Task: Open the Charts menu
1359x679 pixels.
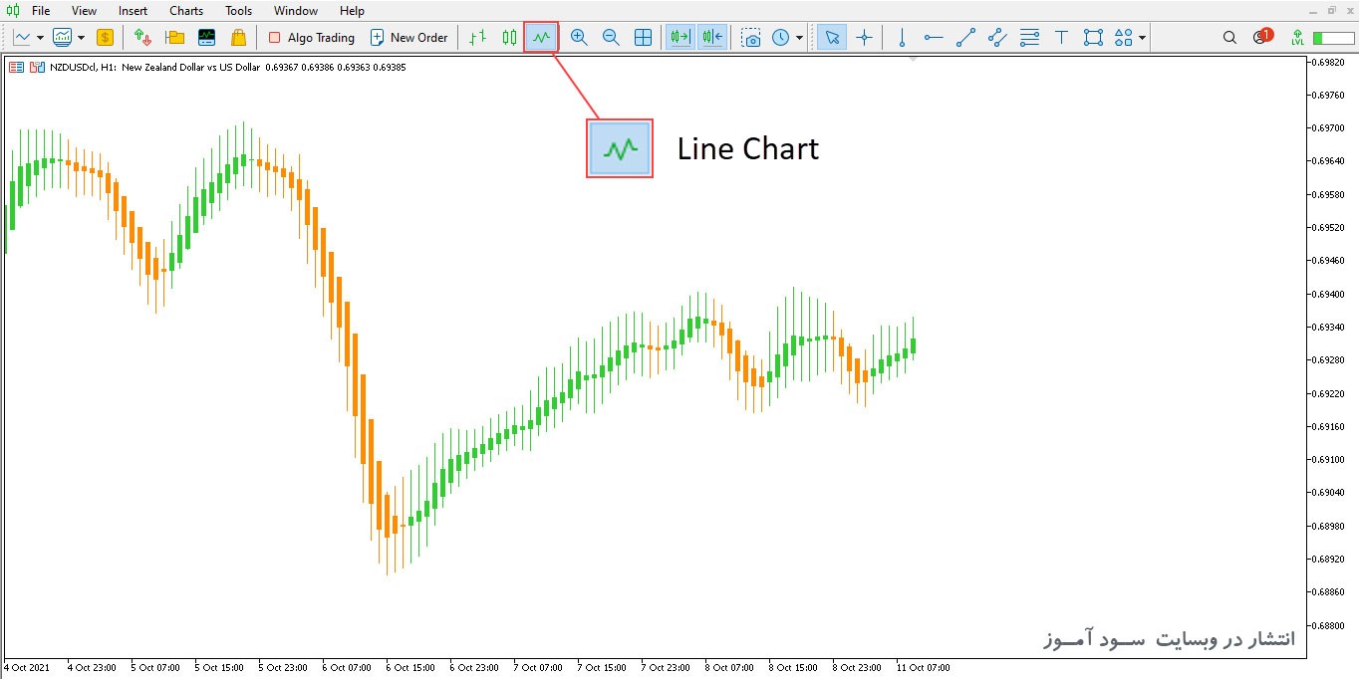Action: (186, 11)
